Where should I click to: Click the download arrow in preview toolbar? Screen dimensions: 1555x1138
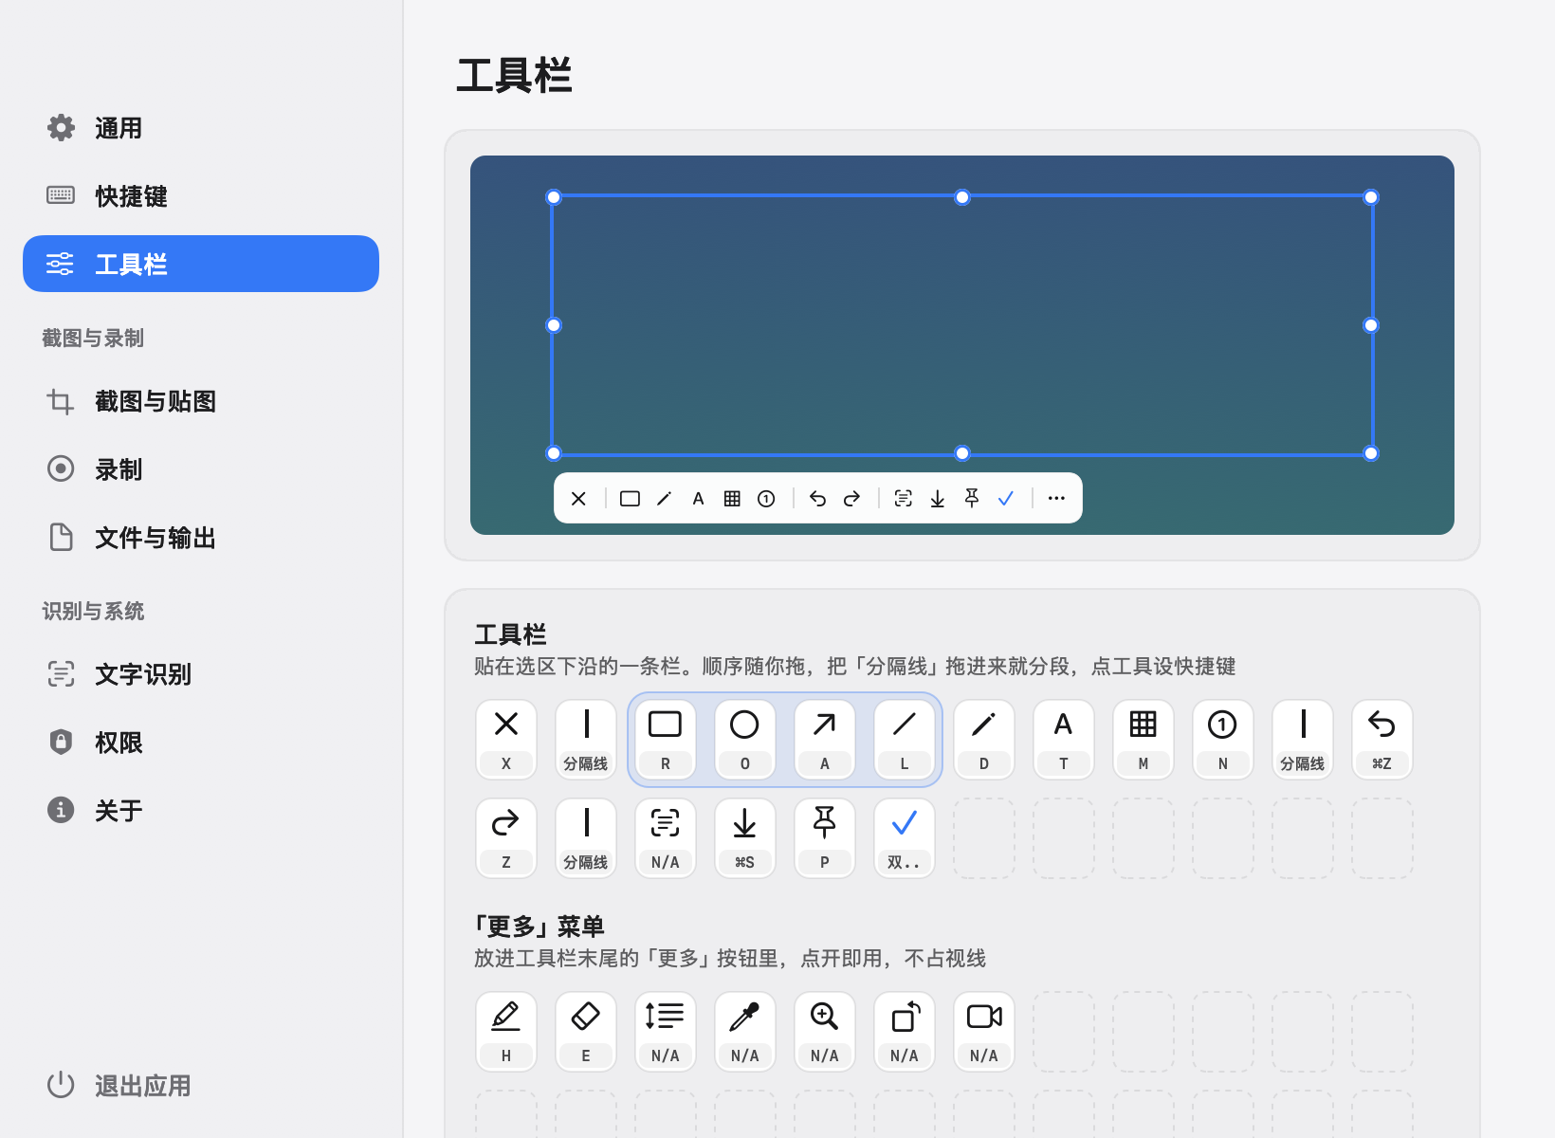pos(938,498)
